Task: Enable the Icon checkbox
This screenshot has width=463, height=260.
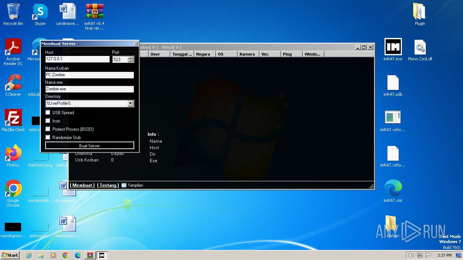Action: click(x=48, y=121)
